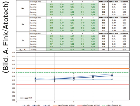The image size is (140, 106).
Task: Click "Bohrungs-Nr.:" header in the top μtot table
Action: click(x=35, y=2)
